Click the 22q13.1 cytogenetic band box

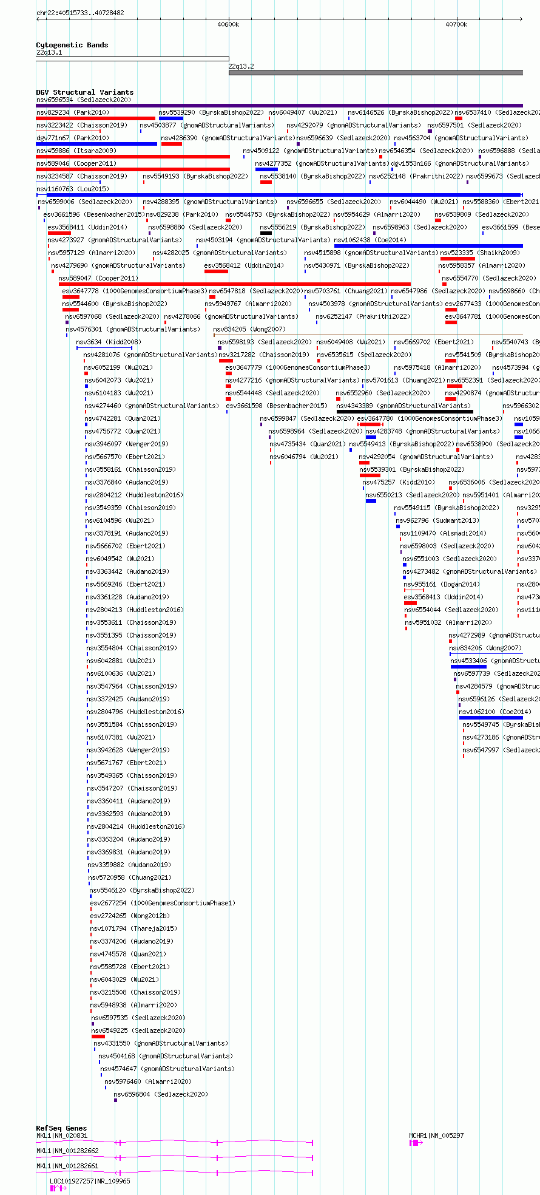(x=132, y=59)
